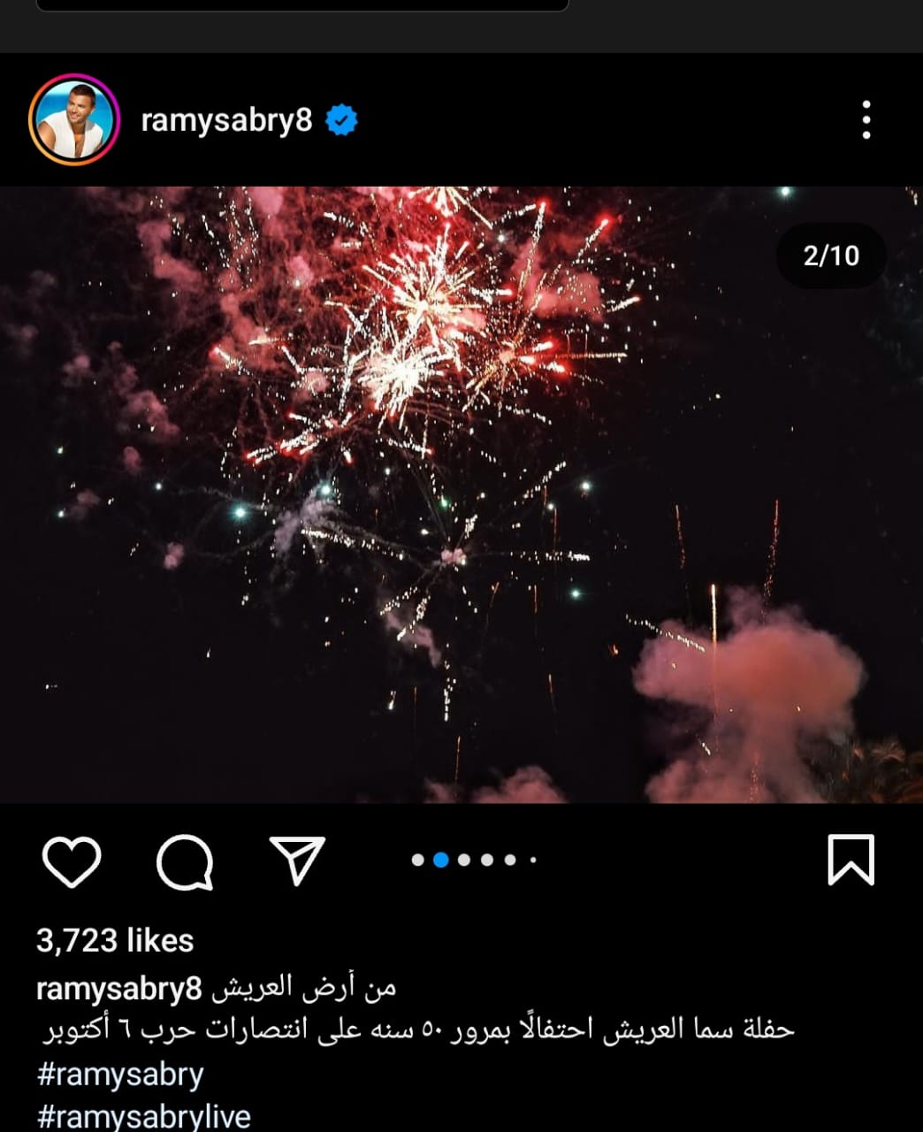Select the highlighted blue carousel dot

coord(441,860)
